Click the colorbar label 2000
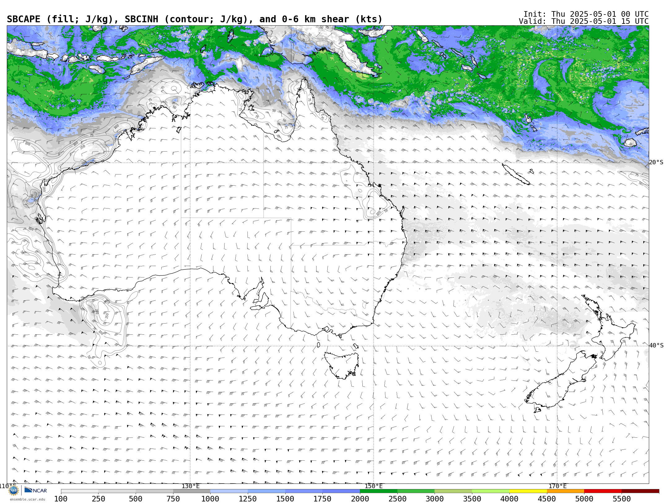669x503 pixels. pos(360,499)
